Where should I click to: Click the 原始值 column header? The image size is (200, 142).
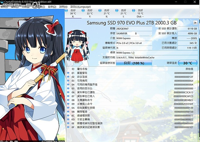[189, 69]
